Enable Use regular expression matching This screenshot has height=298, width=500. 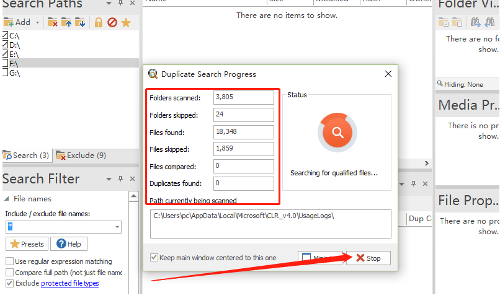point(10,261)
